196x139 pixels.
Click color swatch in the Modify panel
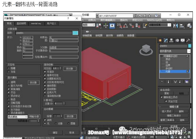189,46
